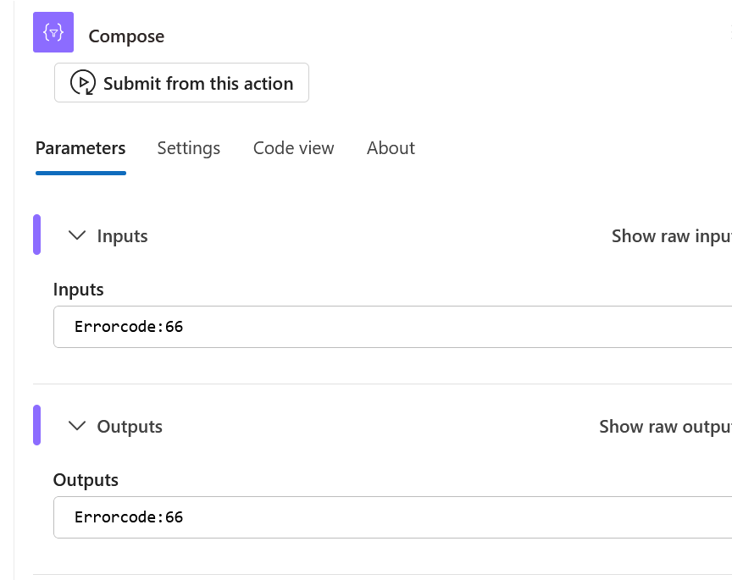This screenshot has width=732, height=580.
Task: Click the bold Outputs field label
Action: [x=86, y=480]
